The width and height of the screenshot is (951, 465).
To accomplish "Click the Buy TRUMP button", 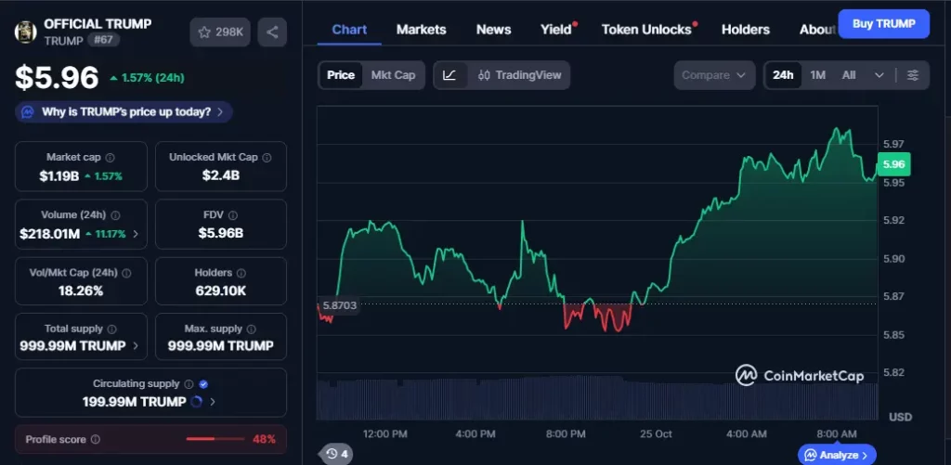I will point(883,24).
